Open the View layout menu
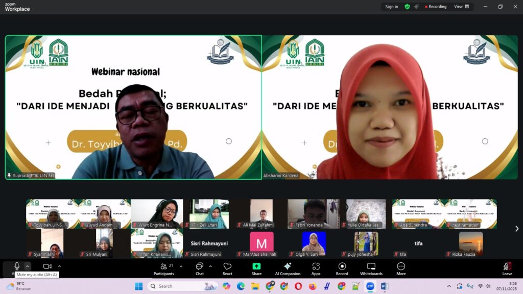 pyautogui.click(x=461, y=7)
